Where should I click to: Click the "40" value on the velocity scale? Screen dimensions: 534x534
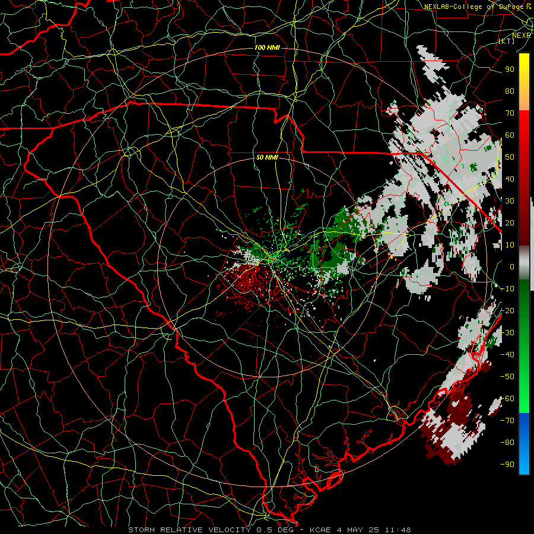[510, 179]
